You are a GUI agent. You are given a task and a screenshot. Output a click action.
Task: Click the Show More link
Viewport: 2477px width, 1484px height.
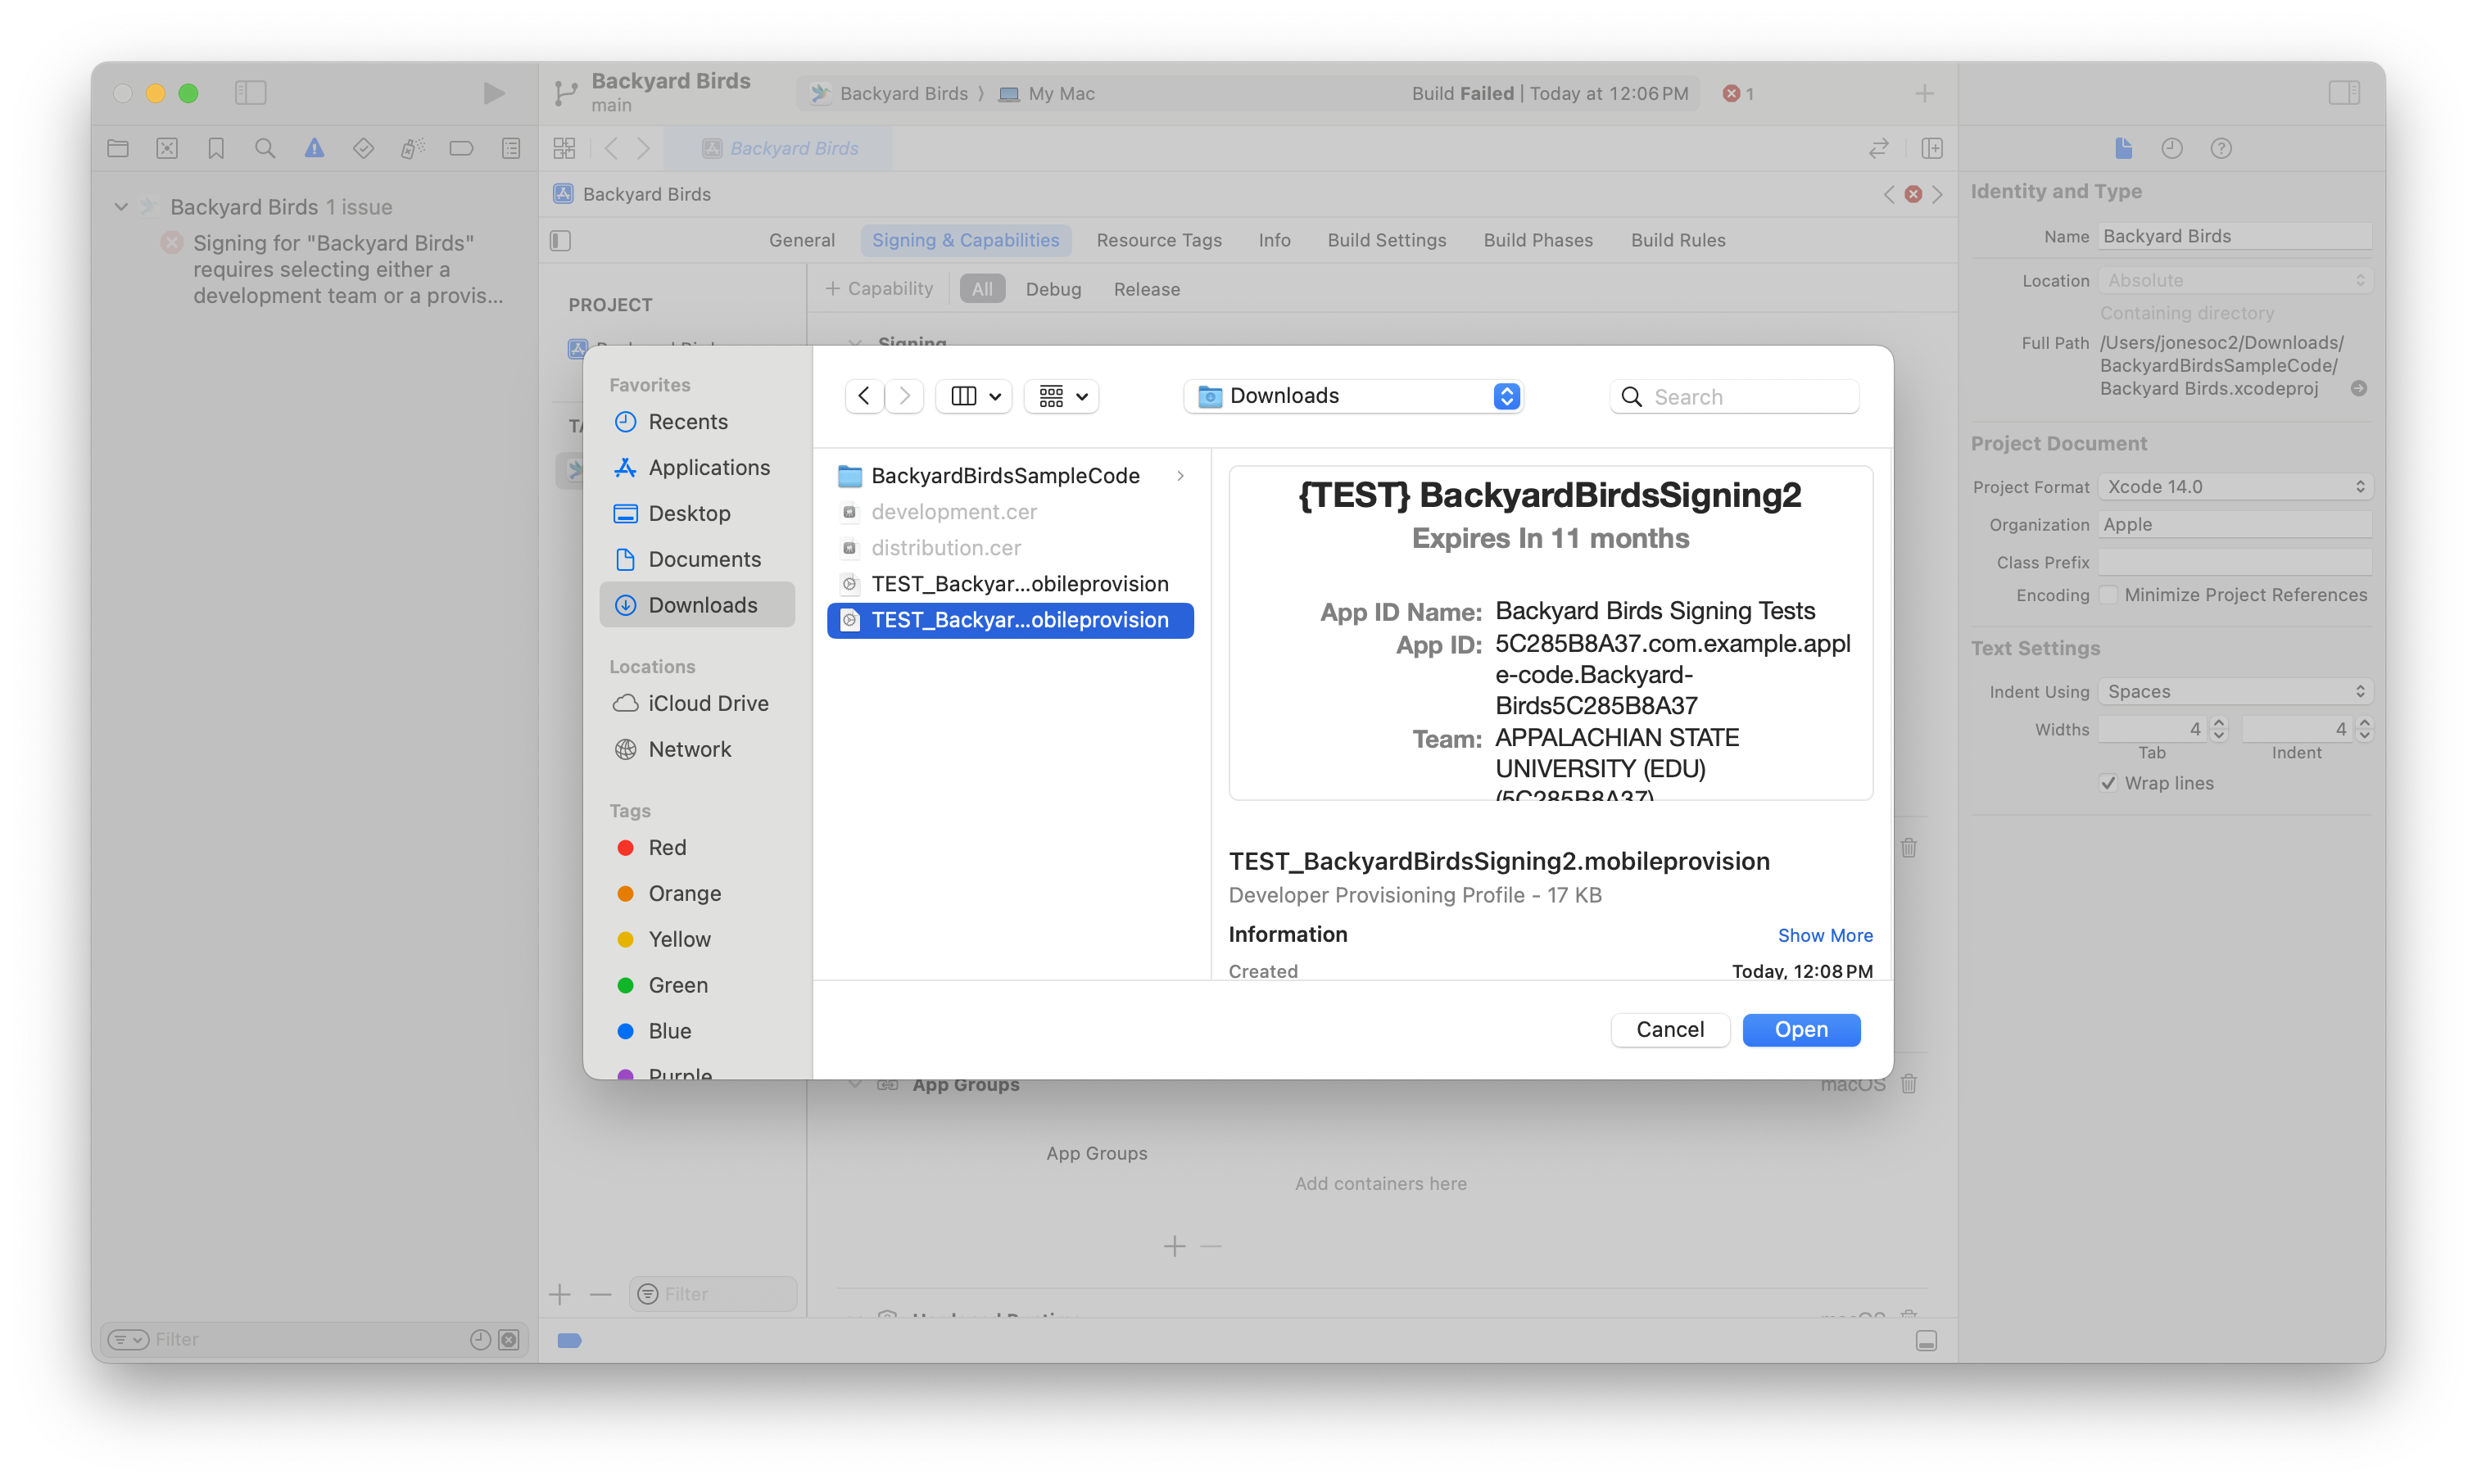coord(1826,935)
